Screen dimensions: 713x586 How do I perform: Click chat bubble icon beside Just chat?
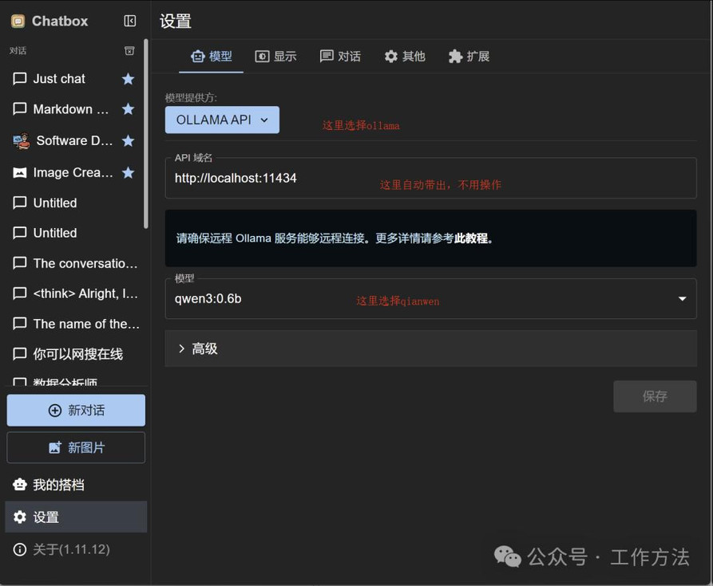tap(19, 79)
